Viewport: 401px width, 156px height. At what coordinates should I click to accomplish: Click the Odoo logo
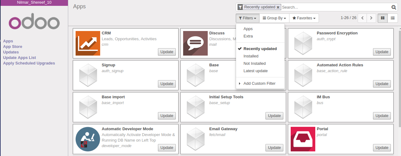pyautogui.click(x=34, y=23)
